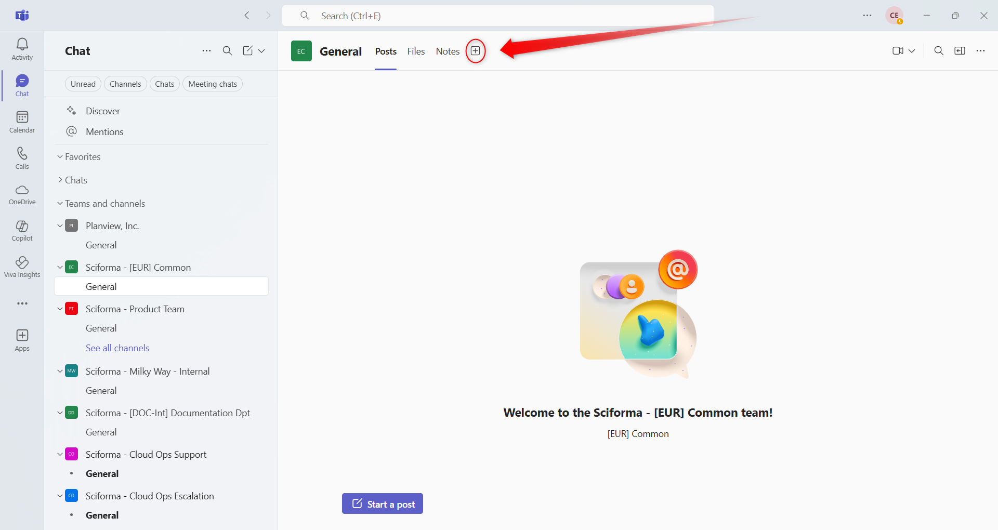Open OneDrive in the sidebar
998x530 pixels.
click(22, 195)
